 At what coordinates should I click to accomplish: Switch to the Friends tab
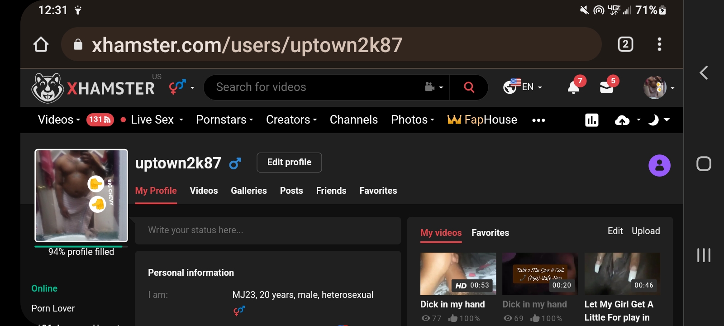(331, 191)
